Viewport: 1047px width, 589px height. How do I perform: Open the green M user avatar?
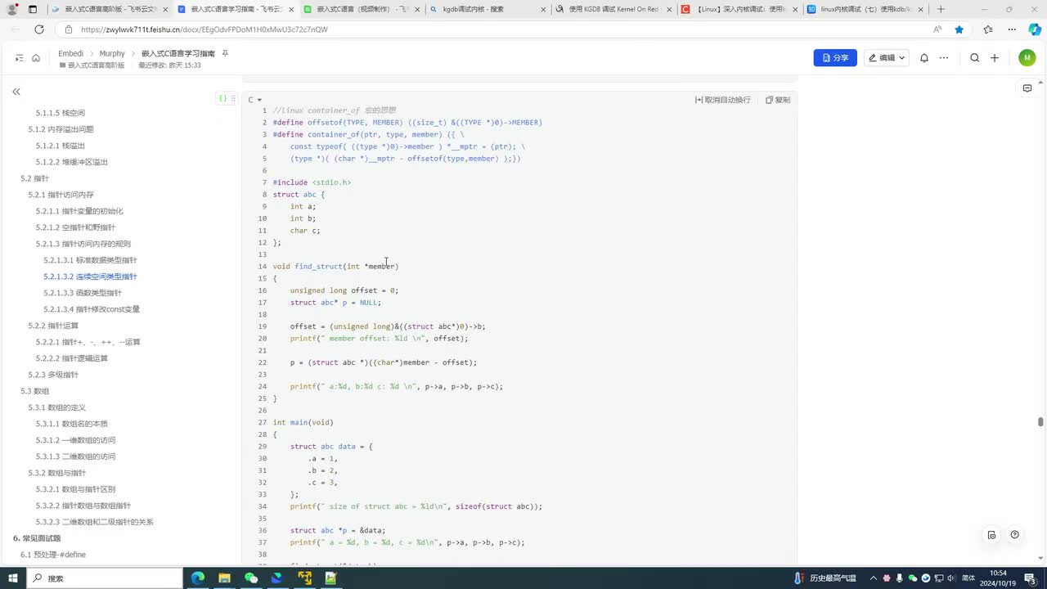pos(1027,58)
